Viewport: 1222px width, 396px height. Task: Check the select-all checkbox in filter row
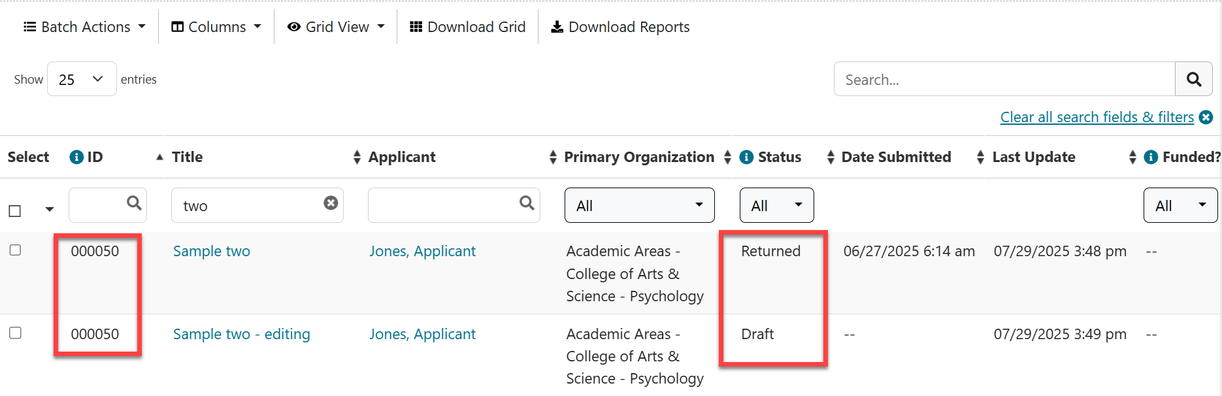(x=15, y=211)
